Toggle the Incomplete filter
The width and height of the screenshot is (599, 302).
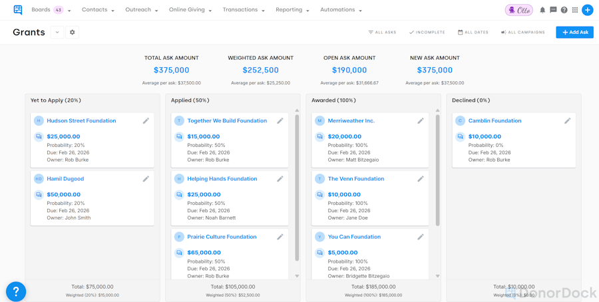click(427, 32)
